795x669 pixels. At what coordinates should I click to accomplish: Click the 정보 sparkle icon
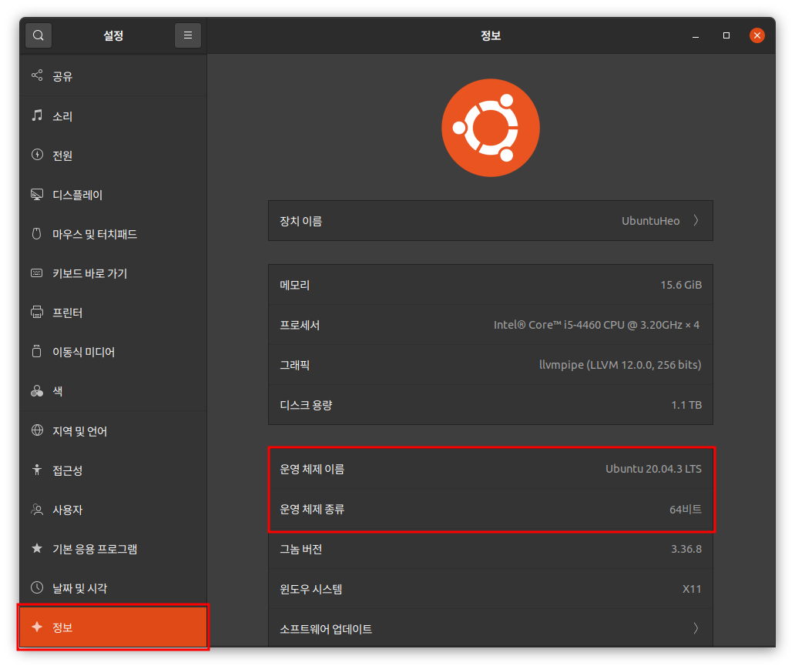click(x=37, y=627)
